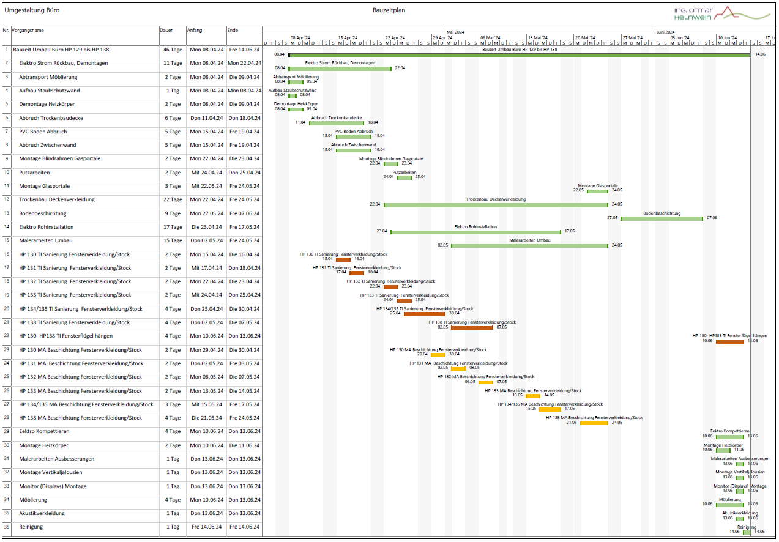
Task: Select the 'Don 11.04.24' start date cell
Action: (207, 118)
